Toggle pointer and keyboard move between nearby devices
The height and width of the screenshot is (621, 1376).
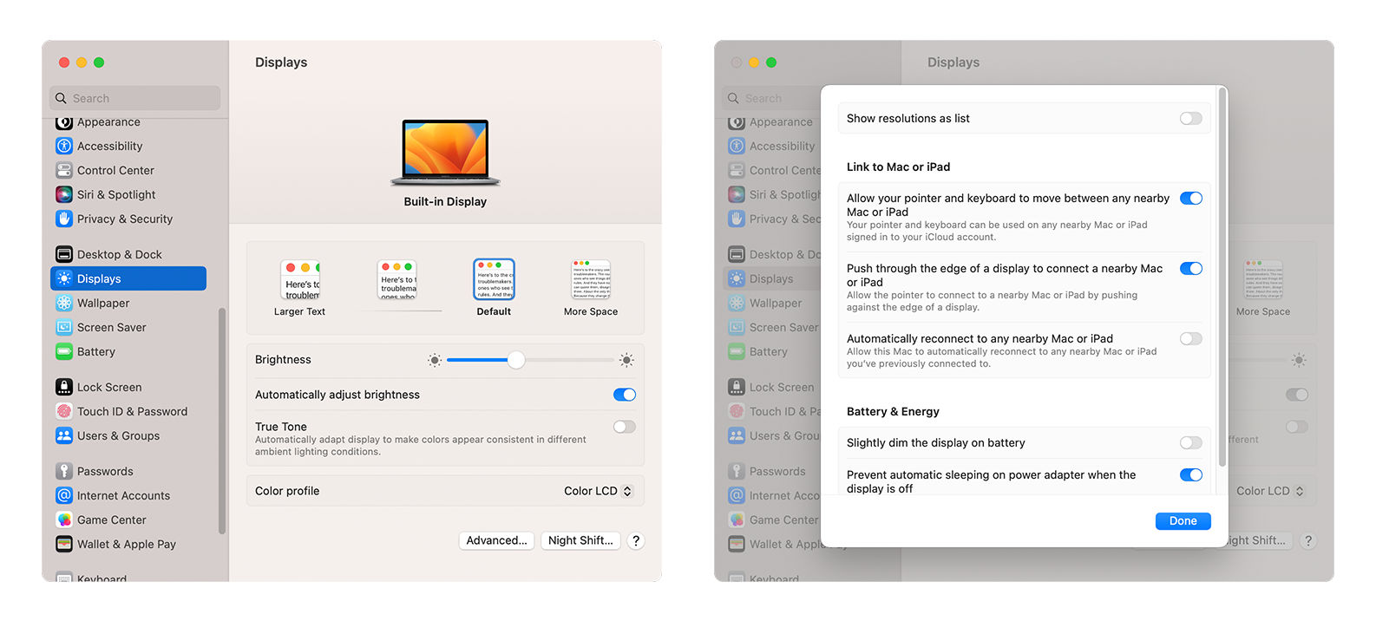pyautogui.click(x=1191, y=198)
